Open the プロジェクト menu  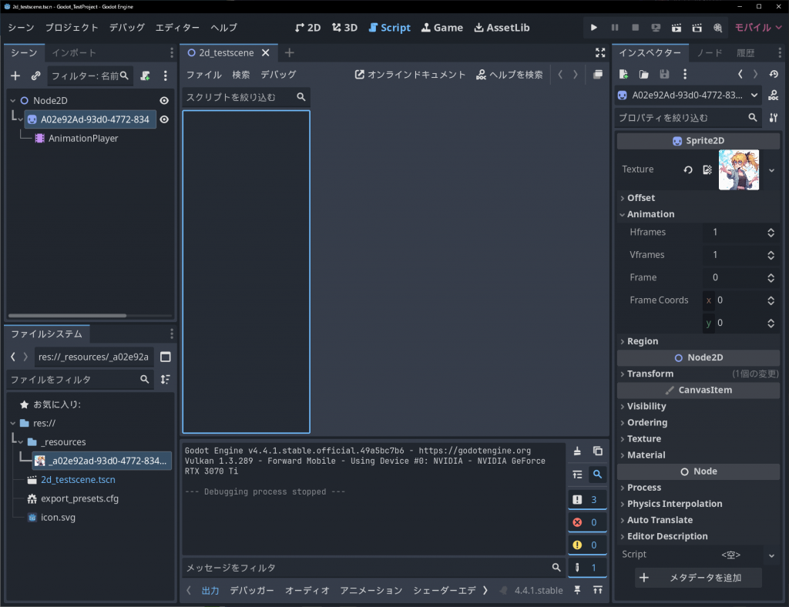click(x=72, y=28)
